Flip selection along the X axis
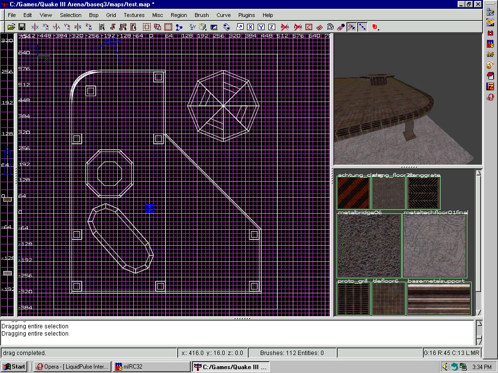This screenshot has width=498, height=373. [35, 27]
